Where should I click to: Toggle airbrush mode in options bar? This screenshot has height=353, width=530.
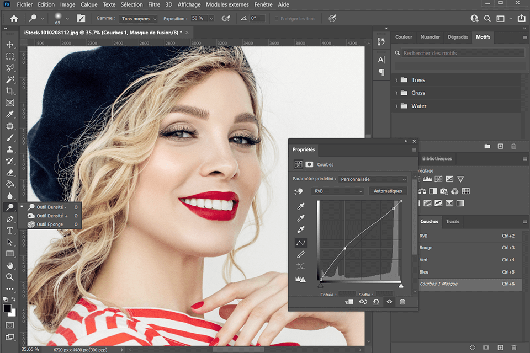click(x=225, y=18)
